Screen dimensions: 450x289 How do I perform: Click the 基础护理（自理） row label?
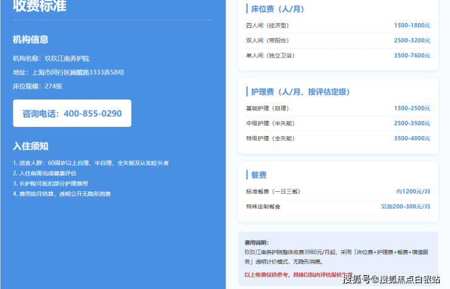pos(267,108)
